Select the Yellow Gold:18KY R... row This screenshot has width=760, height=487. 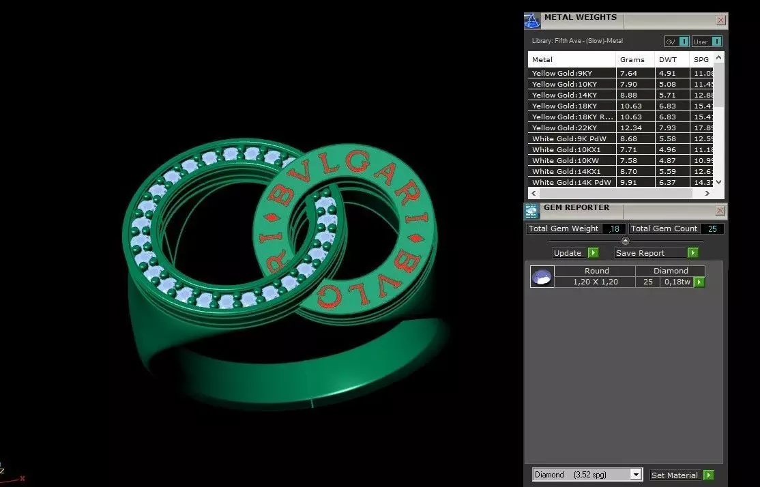coord(622,117)
